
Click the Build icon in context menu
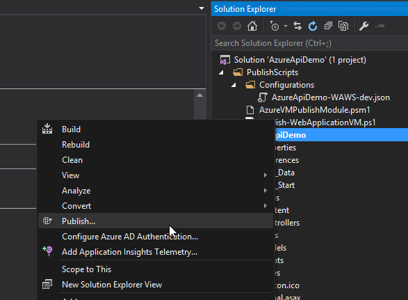coord(47,129)
